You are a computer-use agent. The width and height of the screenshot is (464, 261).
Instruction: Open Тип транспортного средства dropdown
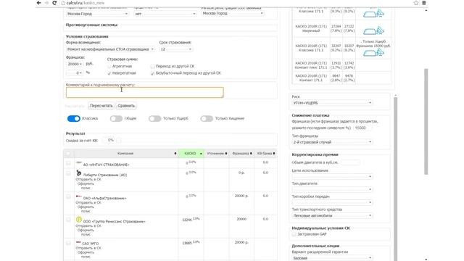tap(332, 216)
